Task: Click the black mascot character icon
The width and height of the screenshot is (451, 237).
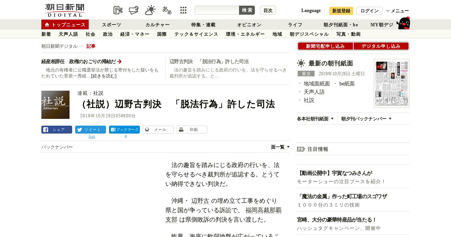Action: coord(403,23)
